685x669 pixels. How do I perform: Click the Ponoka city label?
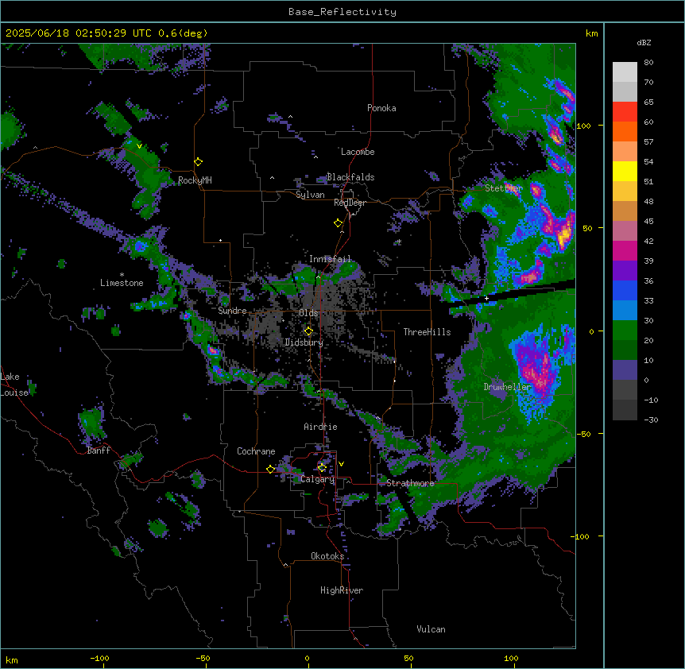tap(381, 108)
